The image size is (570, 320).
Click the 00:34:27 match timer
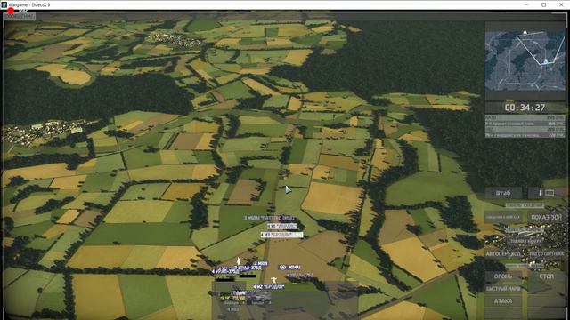click(x=525, y=108)
